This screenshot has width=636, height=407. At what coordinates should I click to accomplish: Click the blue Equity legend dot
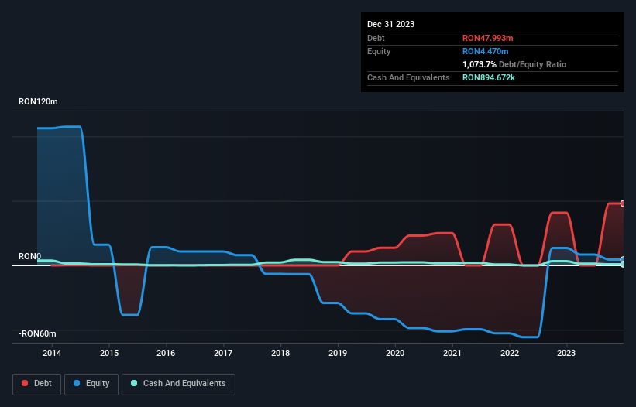pyautogui.click(x=77, y=383)
